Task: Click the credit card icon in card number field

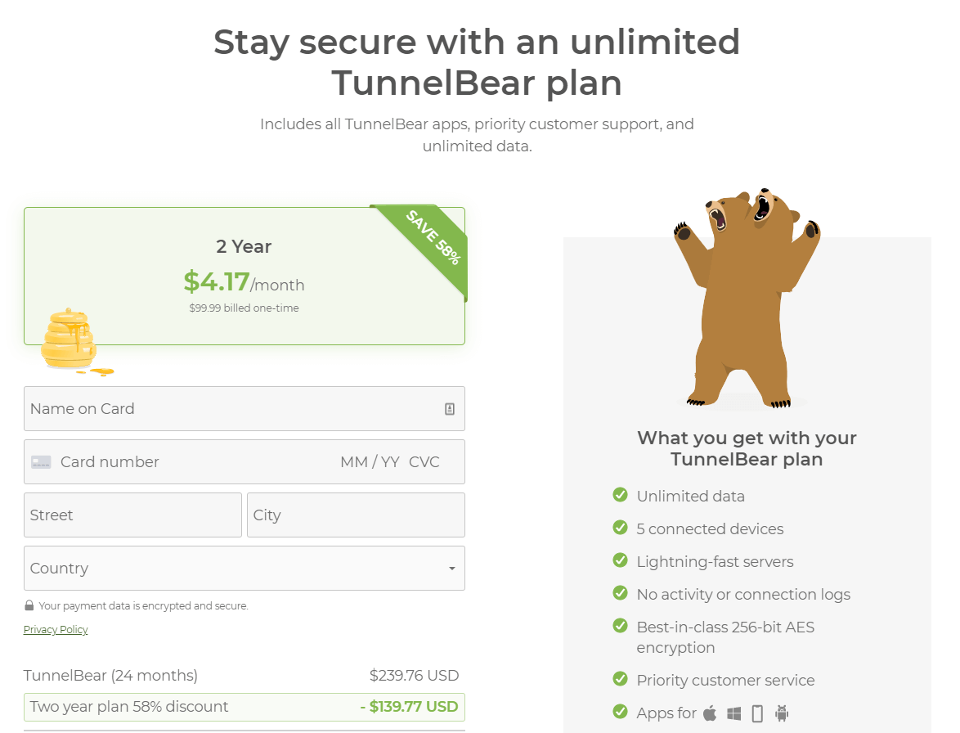Action: (x=42, y=461)
